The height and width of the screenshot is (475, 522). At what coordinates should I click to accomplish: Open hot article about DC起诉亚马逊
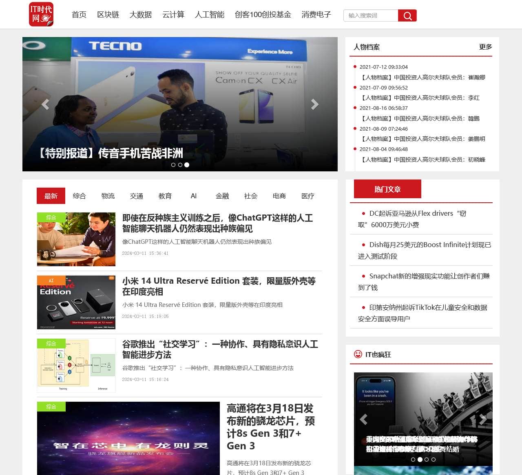tap(412, 219)
